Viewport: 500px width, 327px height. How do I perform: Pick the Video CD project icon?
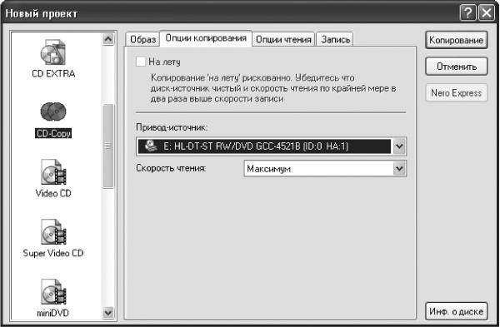click(53, 172)
